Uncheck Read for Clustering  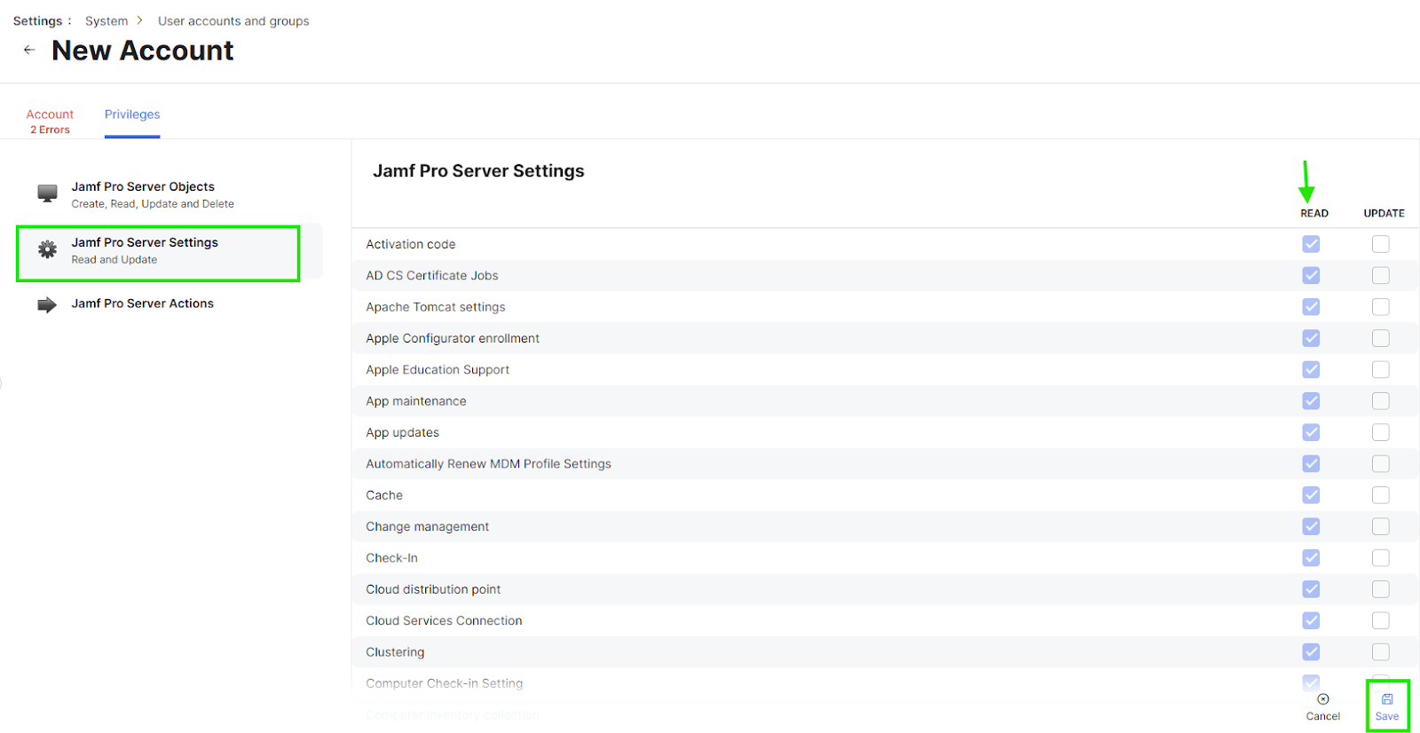[1311, 652]
